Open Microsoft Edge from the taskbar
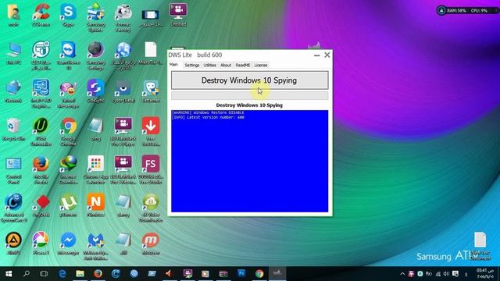This screenshot has width=500, height=281. click(62, 274)
